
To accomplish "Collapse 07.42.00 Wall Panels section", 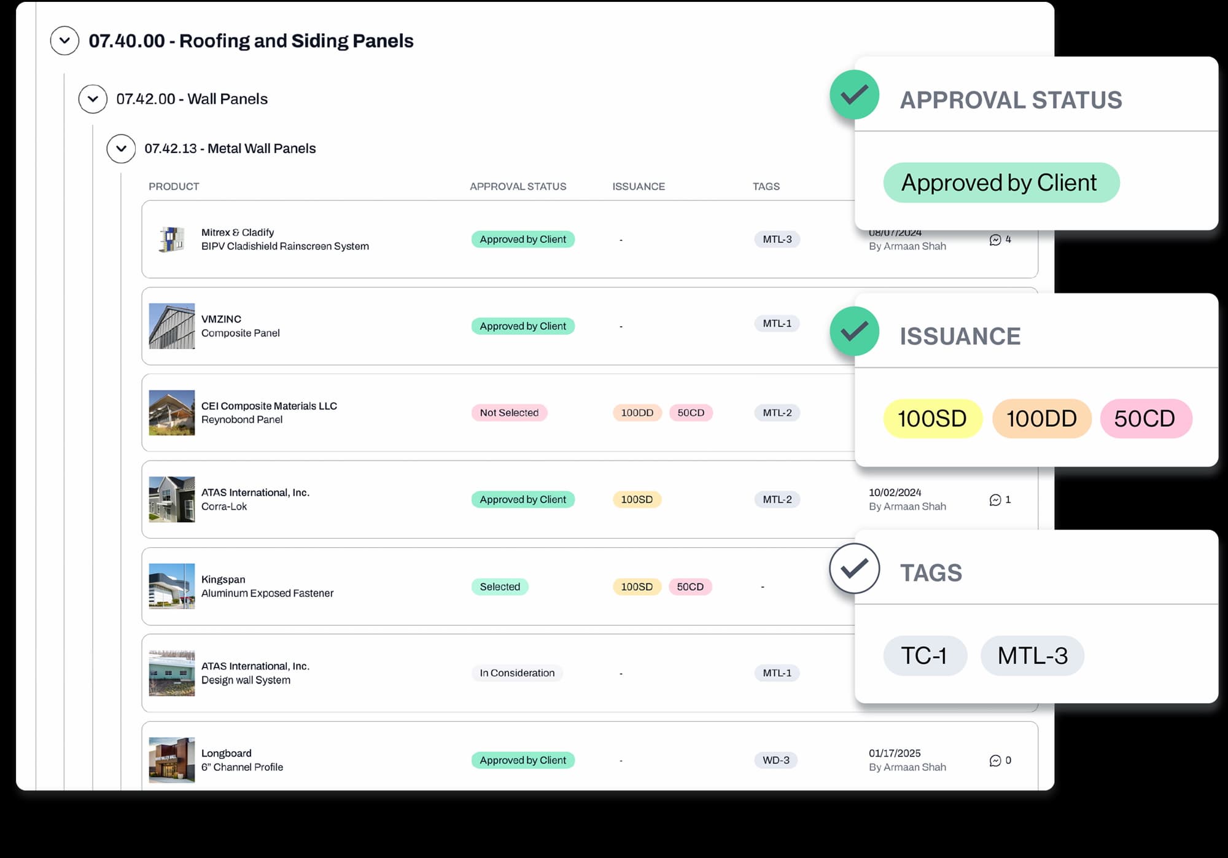I will (x=93, y=99).
